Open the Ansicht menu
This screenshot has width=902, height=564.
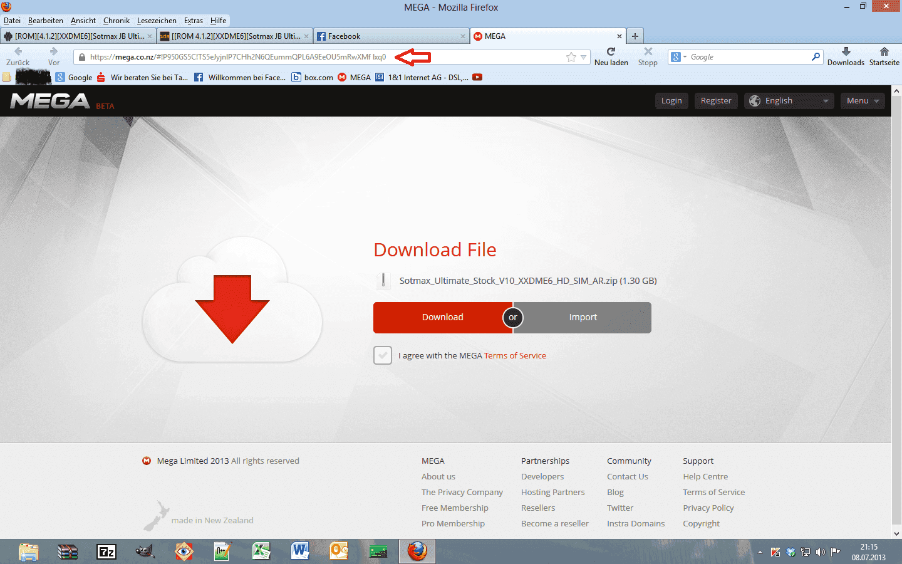(83, 21)
